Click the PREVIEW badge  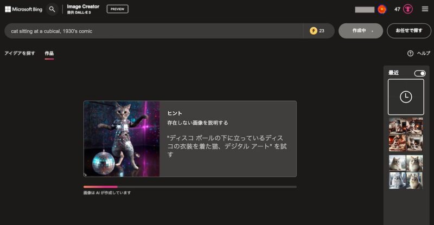tap(118, 9)
